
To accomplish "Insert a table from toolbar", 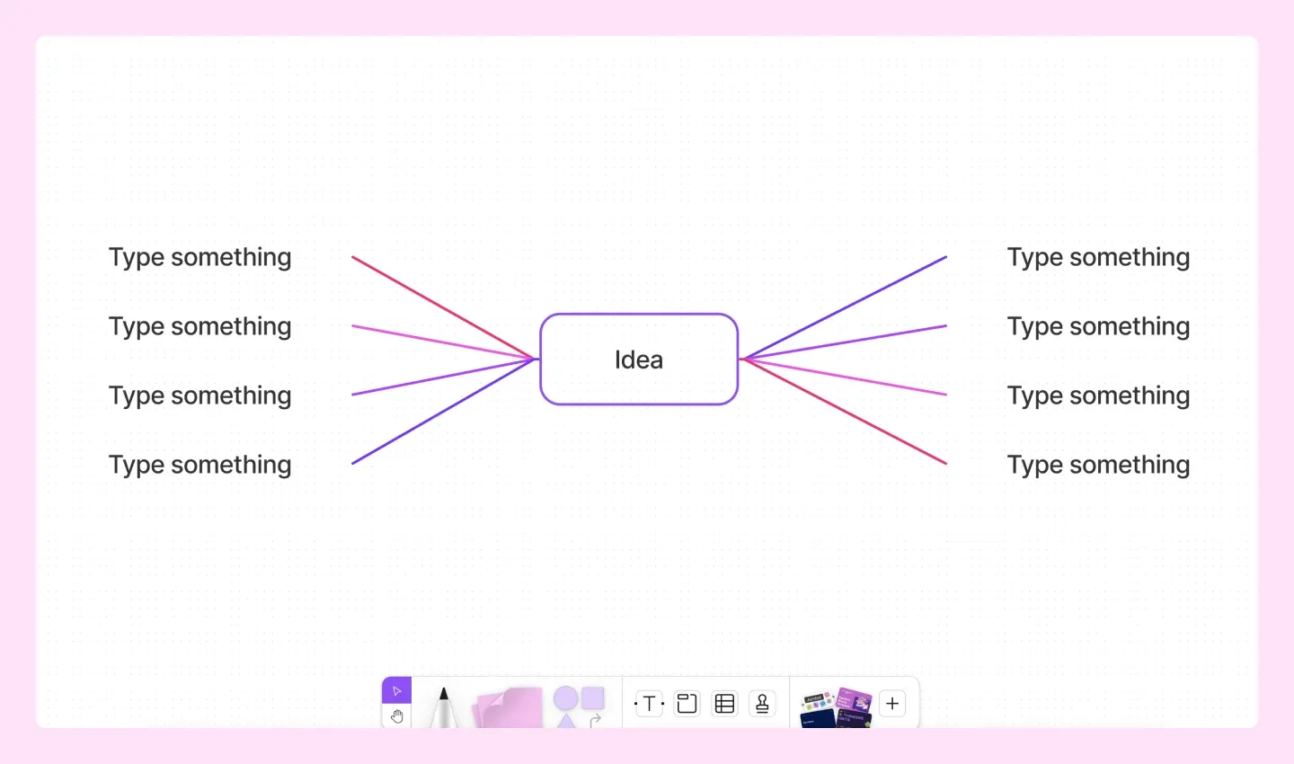I will 725,704.
